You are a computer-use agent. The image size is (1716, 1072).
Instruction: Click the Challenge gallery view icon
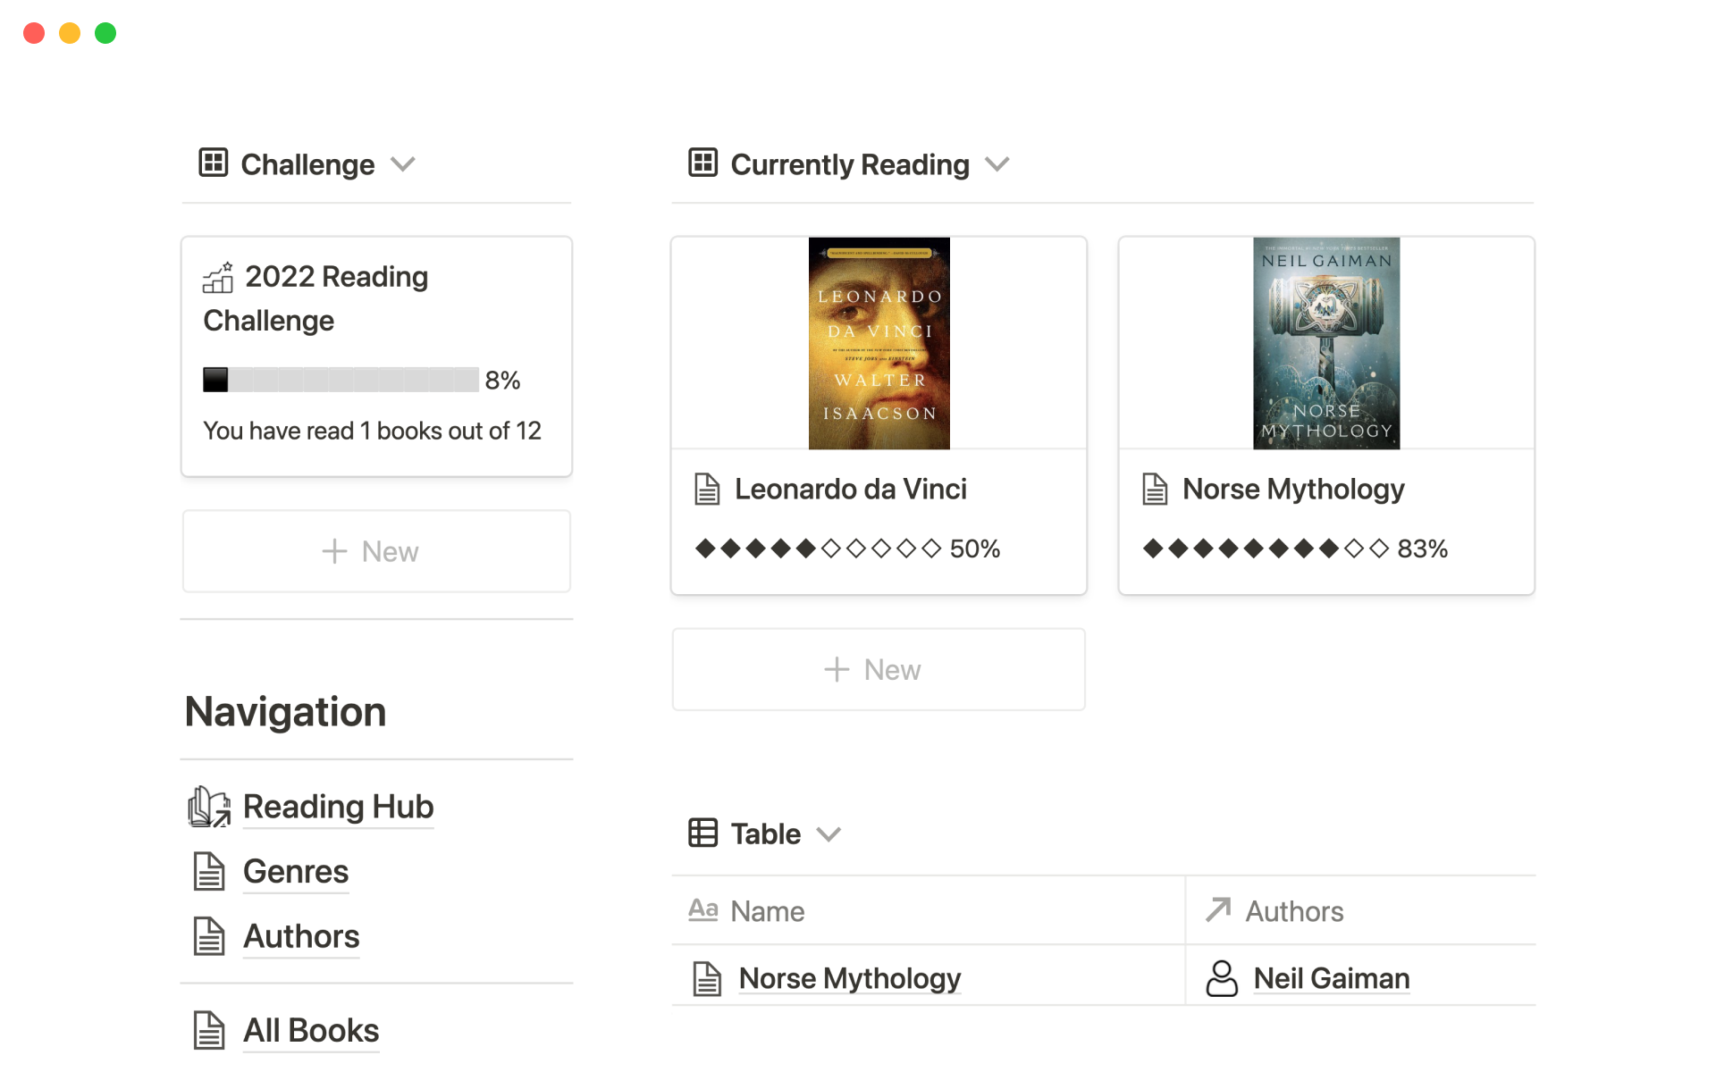(x=213, y=163)
